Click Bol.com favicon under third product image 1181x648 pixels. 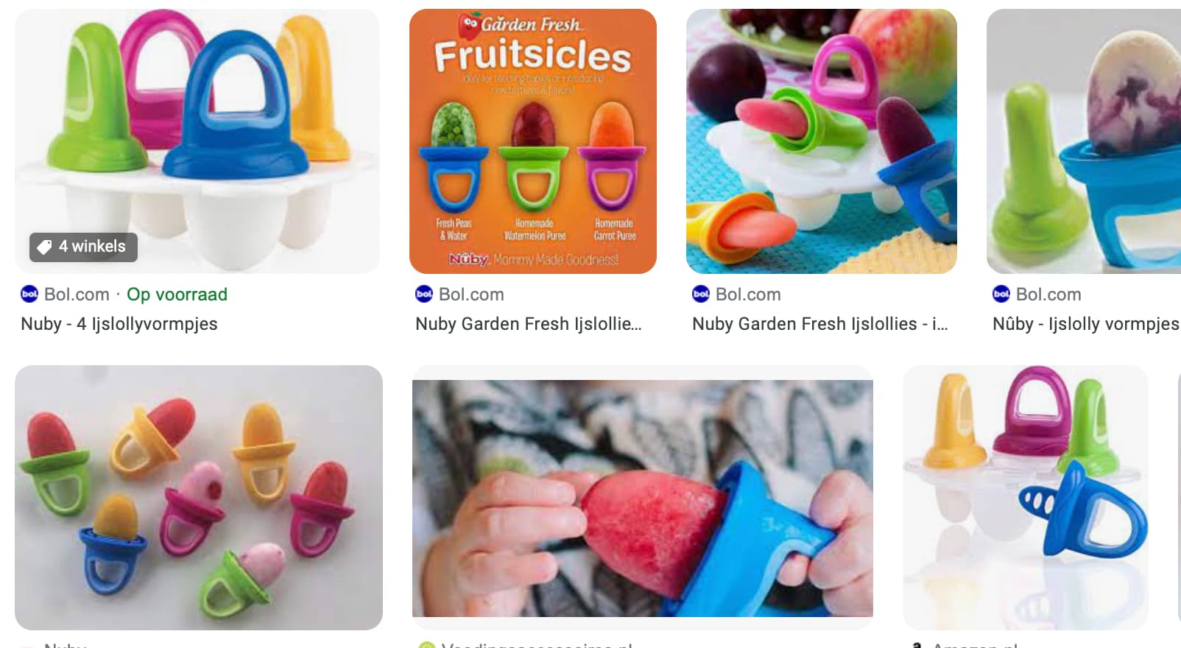coord(701,295)
